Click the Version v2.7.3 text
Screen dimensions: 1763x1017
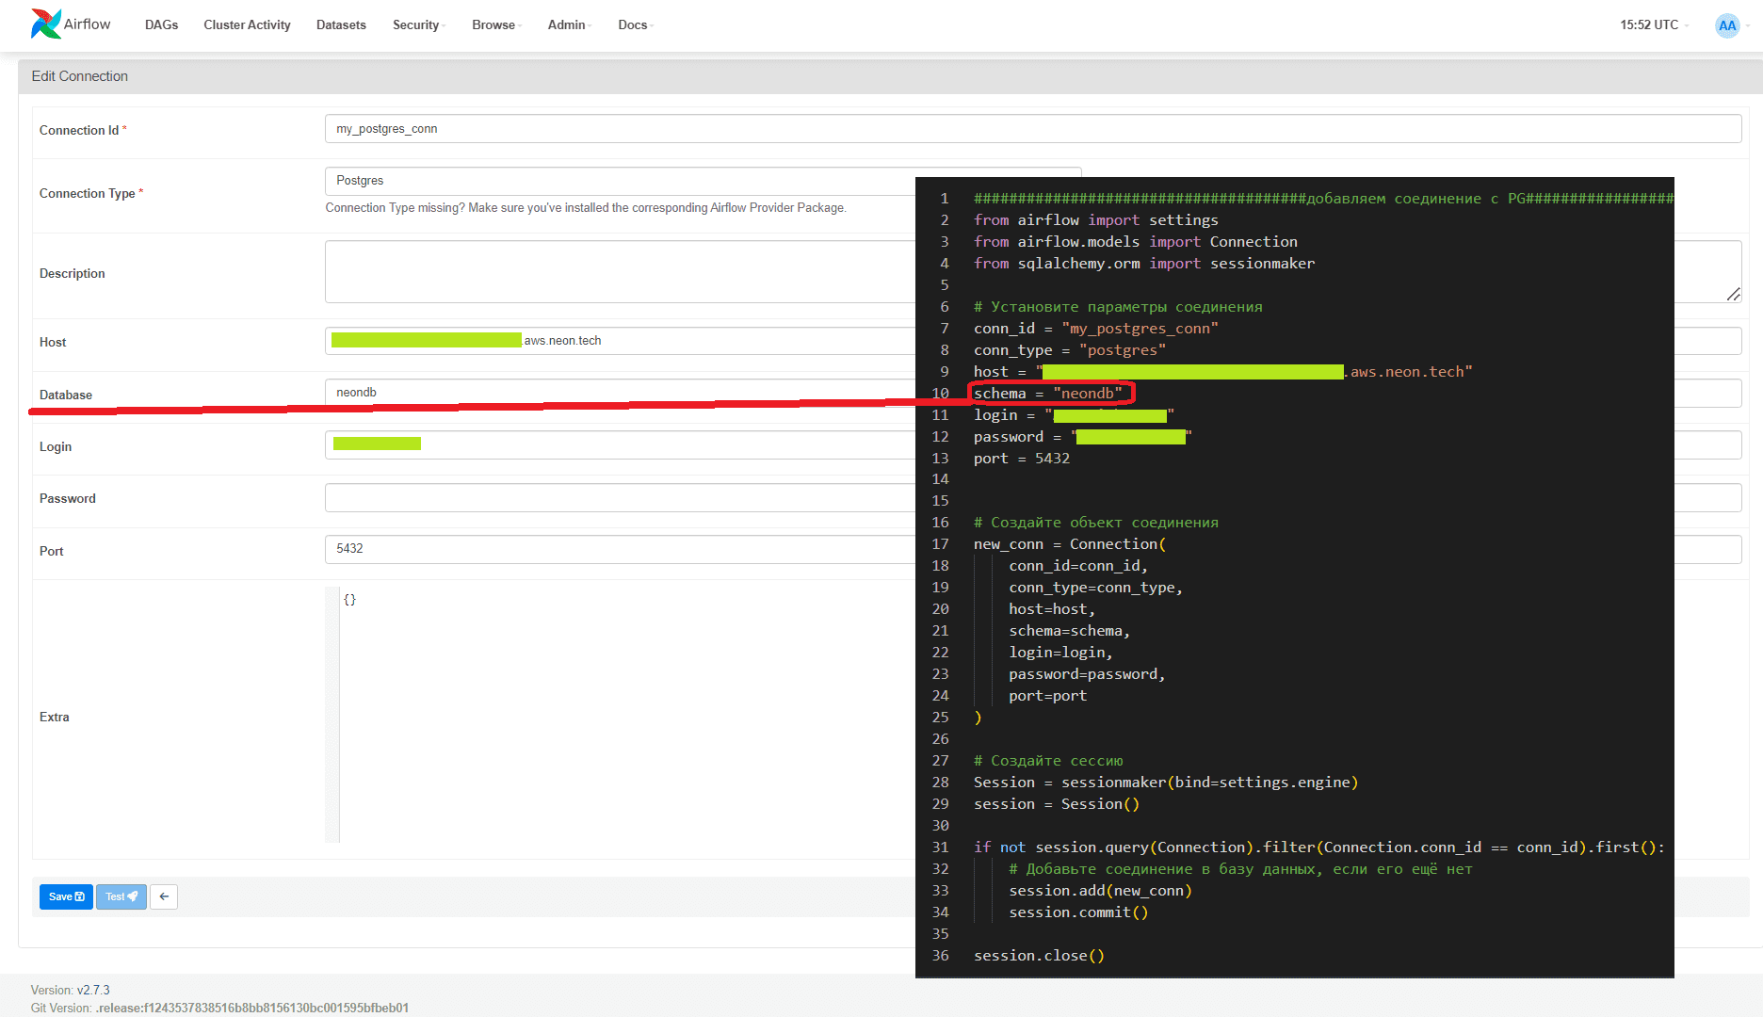pos(71,990)
